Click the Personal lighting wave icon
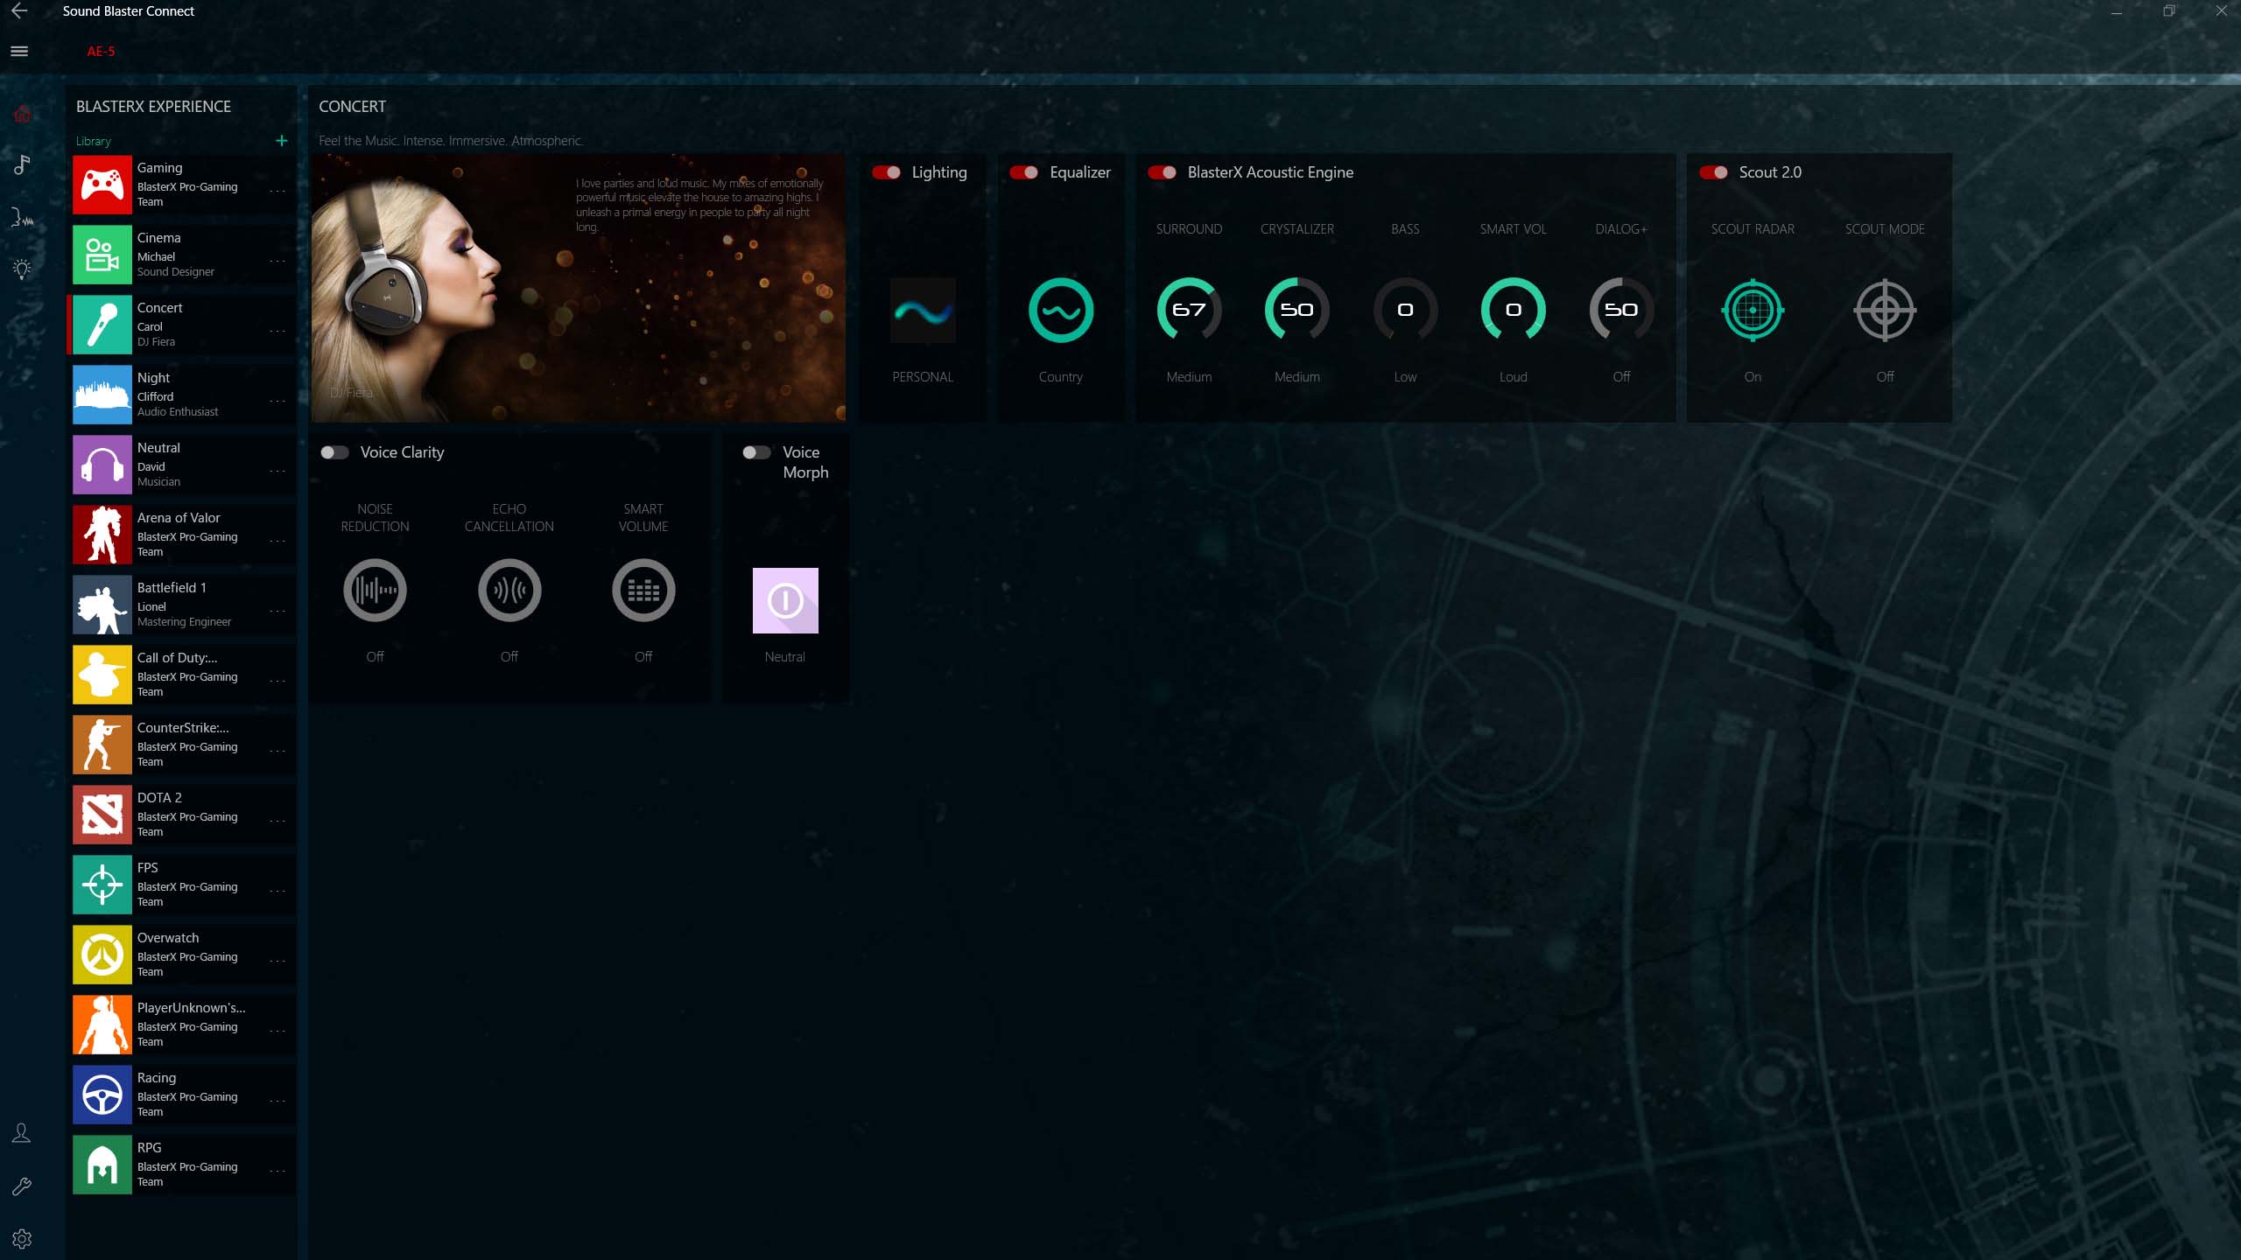The width and height of the screenshot is (2241, 1260). [923, 311]
